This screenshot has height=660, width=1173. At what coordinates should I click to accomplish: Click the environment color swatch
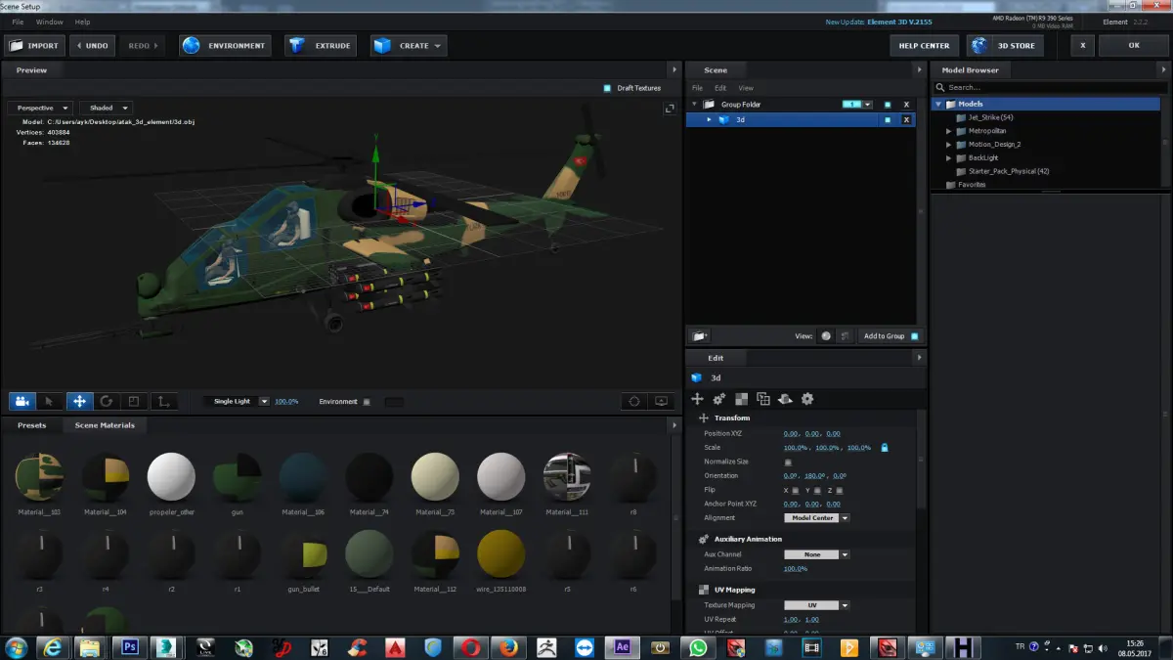pyautogui.click(x=394, y=402)
